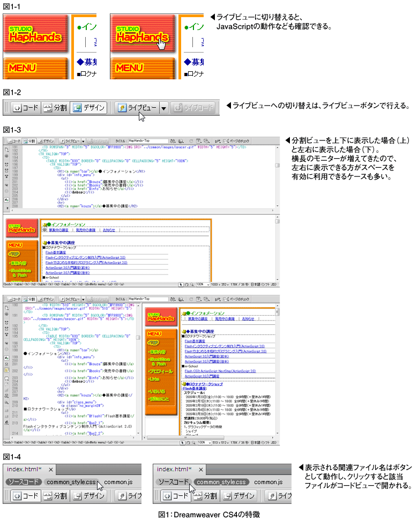Close index.html* tab in left figure 1-4 panel
This screenshot has height=520, width=418.
[x=51, y=470]
